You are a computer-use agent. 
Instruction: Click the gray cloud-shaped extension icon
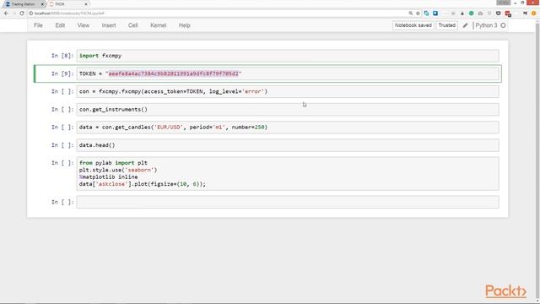pyautogui.click(x=480, y=14)
